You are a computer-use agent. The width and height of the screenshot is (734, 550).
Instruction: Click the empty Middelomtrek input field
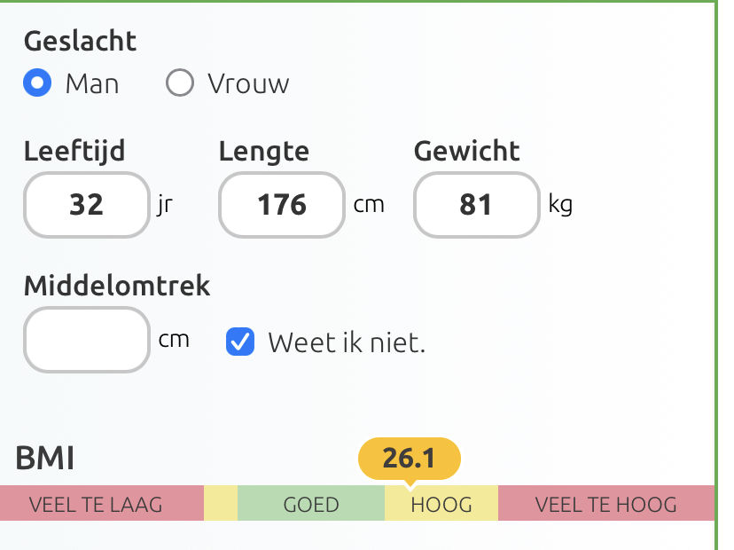(x=87, y=340)
